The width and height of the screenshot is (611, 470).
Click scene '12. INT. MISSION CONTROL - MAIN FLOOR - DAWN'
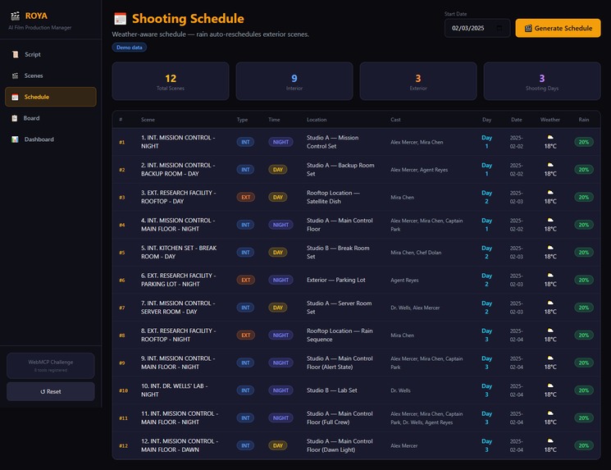[180, 445]
